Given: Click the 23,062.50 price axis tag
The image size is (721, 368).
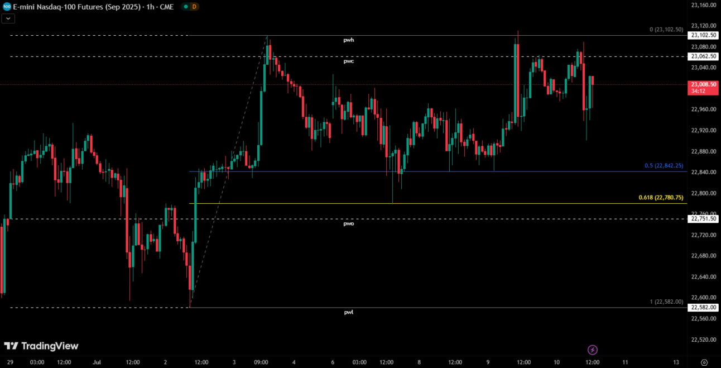Looking at the screenshot, I should tap(703, 56).
